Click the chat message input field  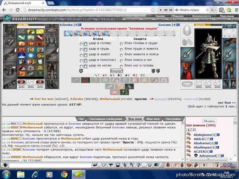point(50,165)
